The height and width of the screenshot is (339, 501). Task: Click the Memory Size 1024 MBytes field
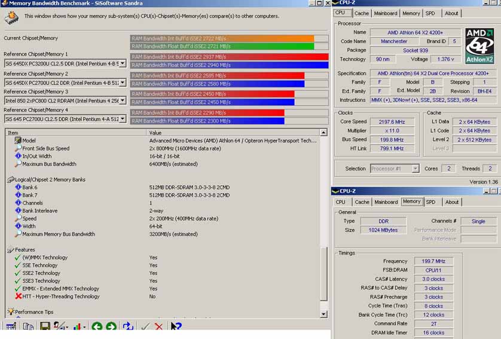tap(383, 230)
